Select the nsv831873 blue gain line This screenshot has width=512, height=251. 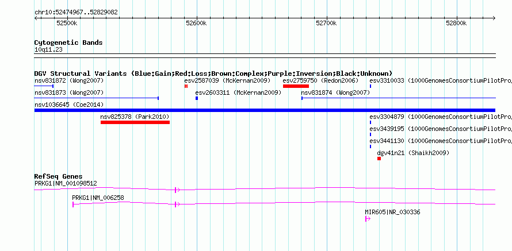click(x=96, y=98)
